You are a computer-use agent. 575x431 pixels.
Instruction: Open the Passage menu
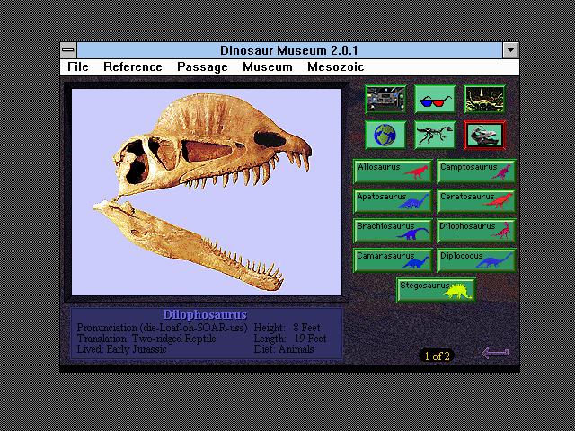click(x=202, y=67)
